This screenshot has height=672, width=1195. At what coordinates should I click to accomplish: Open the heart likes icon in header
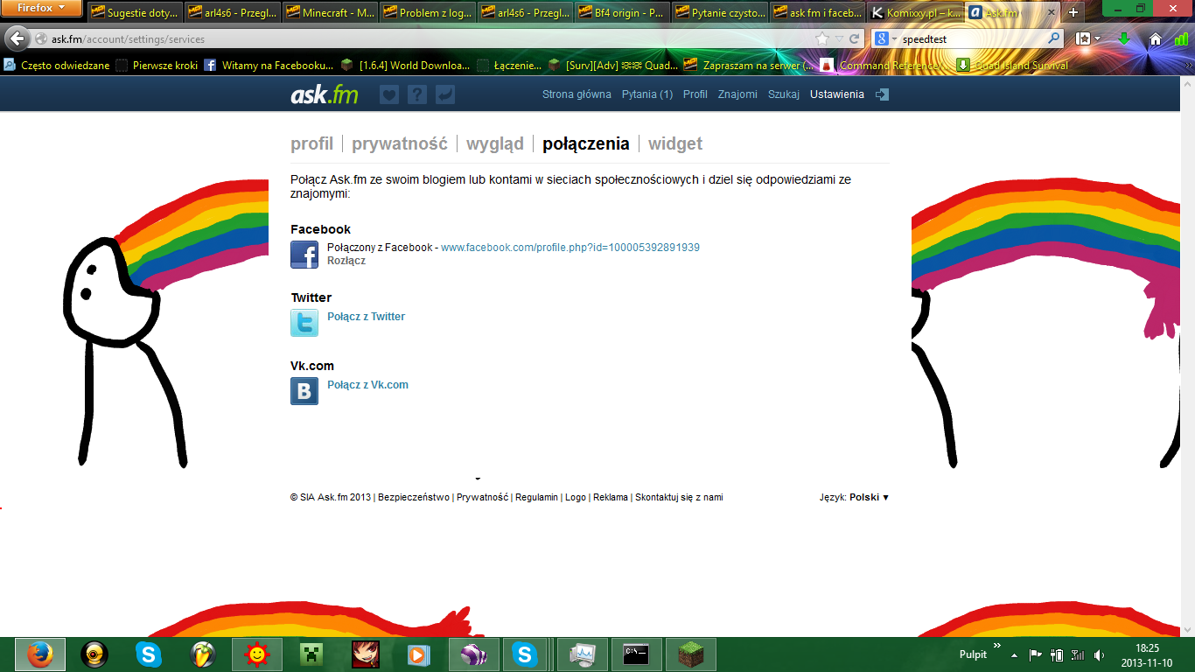point(389,94)
